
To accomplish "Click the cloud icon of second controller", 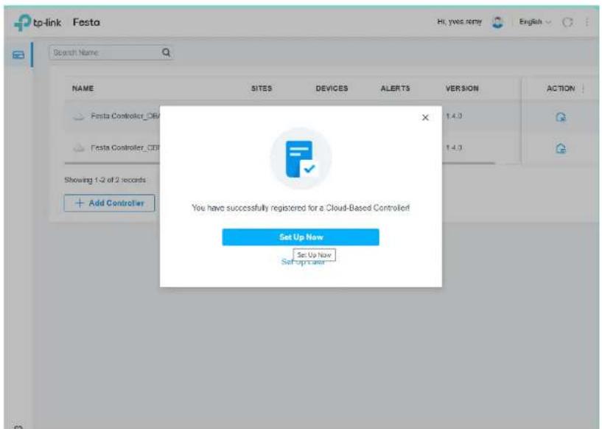I will [x=79, y=148].
